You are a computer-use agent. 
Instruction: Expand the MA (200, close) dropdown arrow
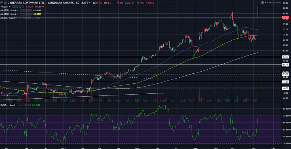[x=17, y=10]
